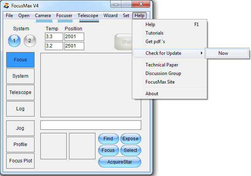Close the FocusMax V4 window
This screenshot has height=176, width=251.
(x=141, y=4)
